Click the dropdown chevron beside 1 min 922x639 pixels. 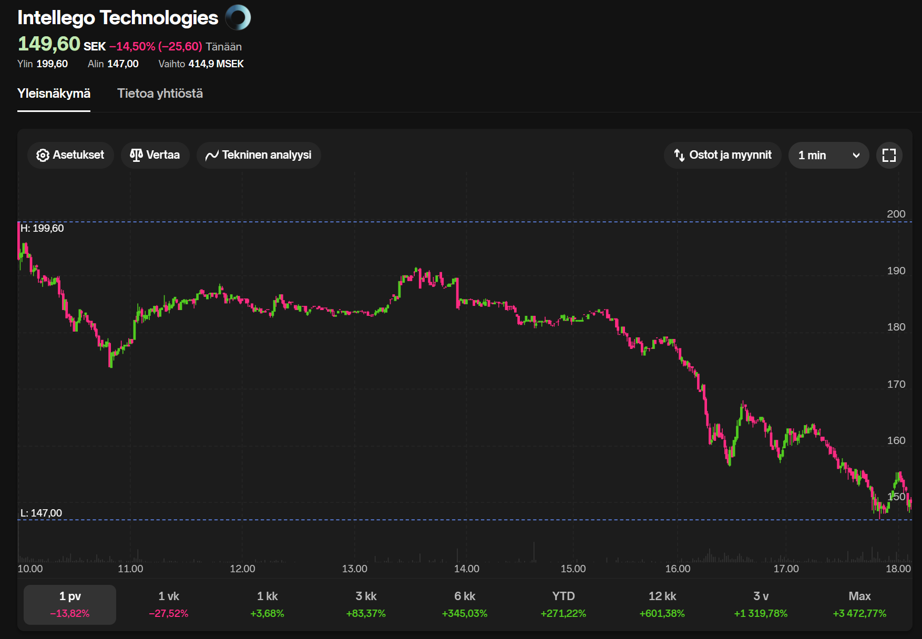pos(856,155)
